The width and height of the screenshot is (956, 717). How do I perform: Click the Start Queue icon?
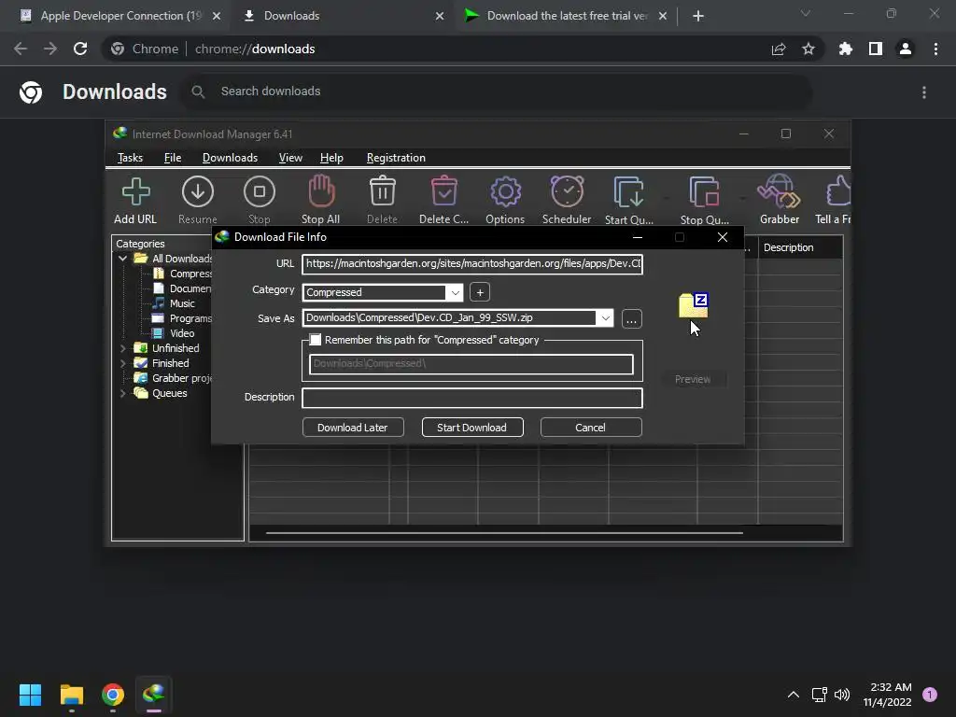tap(628, 192)
